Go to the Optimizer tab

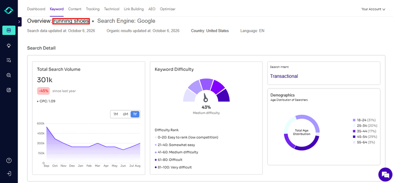click(x=168, y=9)
